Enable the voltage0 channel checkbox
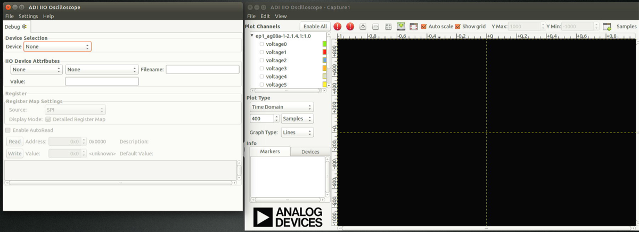Image resolution: width=639 pixels, height=232 pixels. pos(261,44)
